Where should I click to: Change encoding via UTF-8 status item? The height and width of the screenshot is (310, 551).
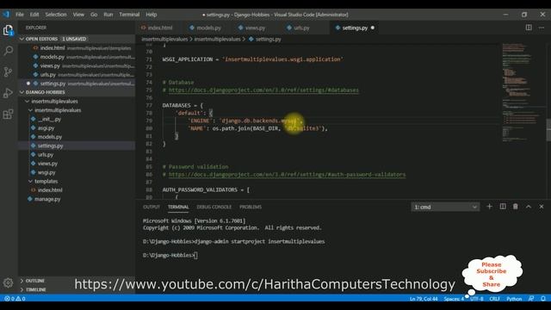tap(477, 299)
